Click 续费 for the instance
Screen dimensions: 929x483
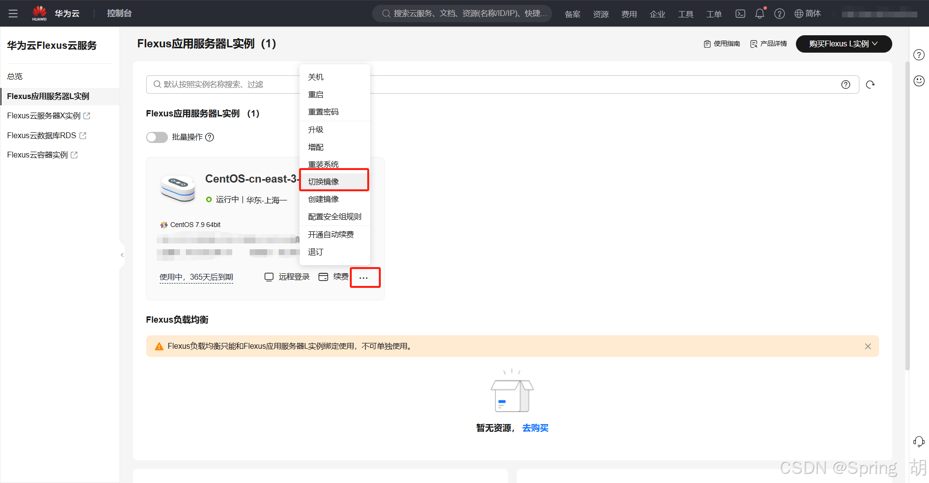click(333, 277)
